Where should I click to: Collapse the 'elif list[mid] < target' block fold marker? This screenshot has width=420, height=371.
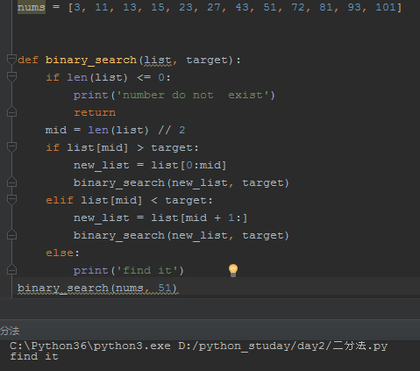11,200
